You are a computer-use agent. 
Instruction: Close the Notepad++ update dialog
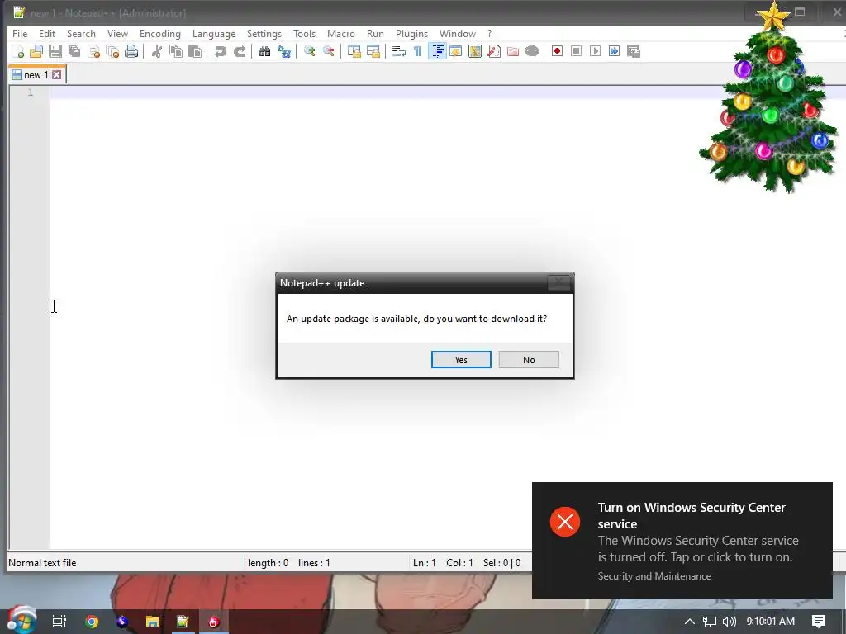coord(559,282)
